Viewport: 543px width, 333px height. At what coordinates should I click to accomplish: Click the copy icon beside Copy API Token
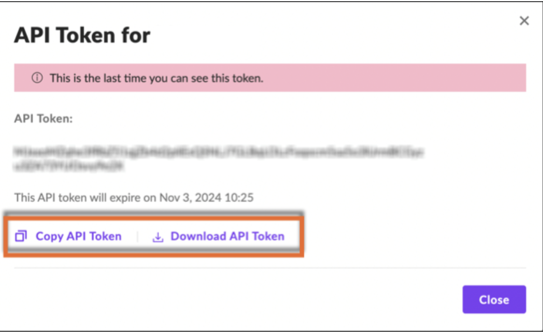[21, 236]
